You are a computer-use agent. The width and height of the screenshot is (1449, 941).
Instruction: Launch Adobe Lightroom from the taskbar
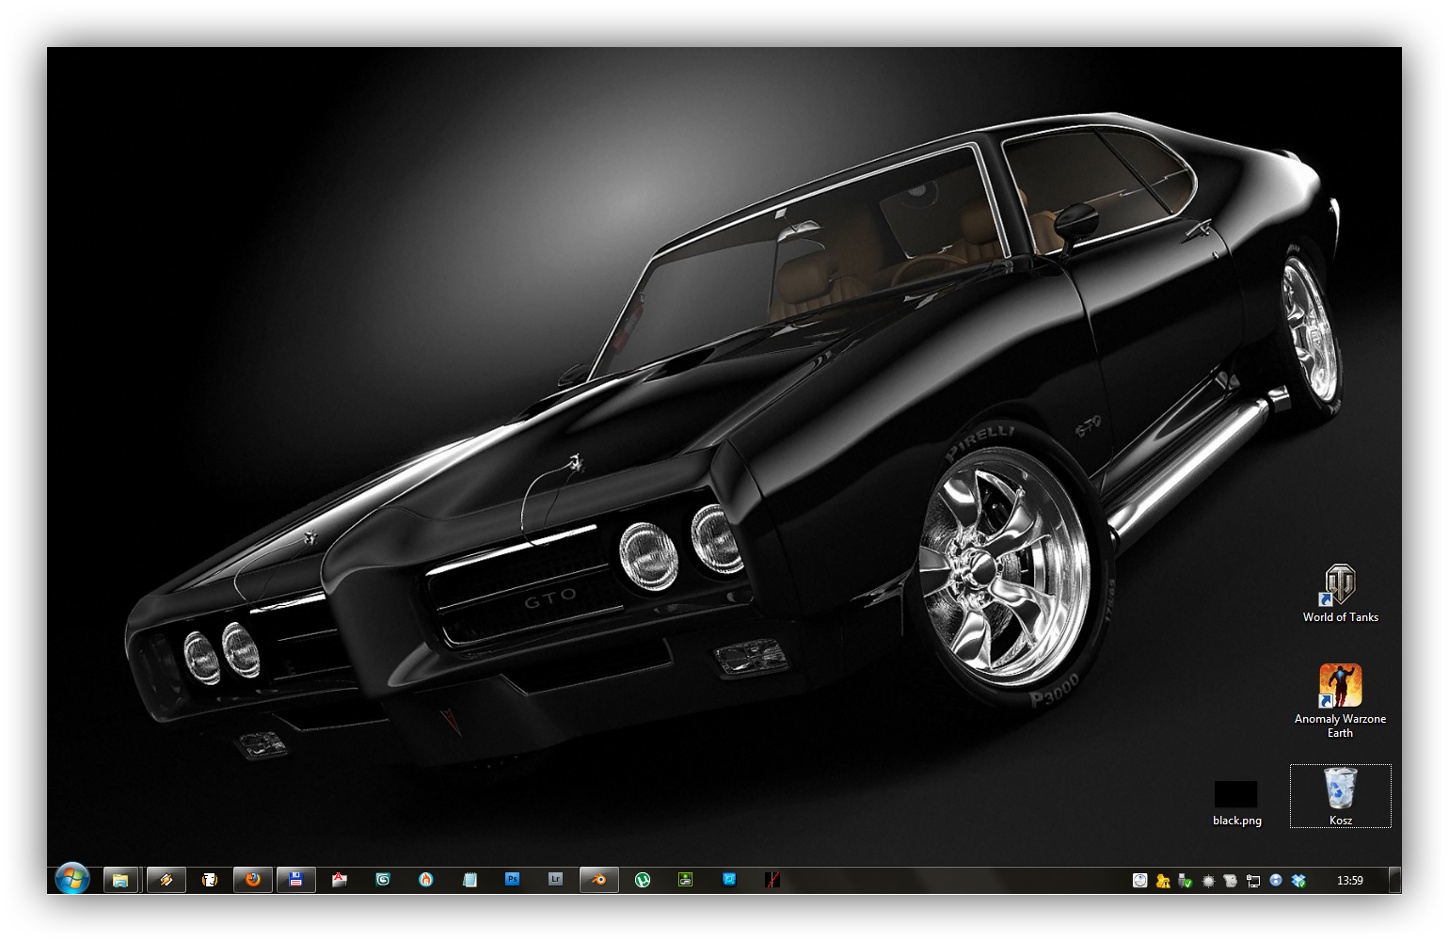555,880
